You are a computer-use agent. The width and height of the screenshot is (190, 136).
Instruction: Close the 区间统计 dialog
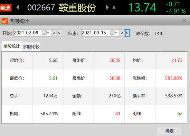pos(184,21)
